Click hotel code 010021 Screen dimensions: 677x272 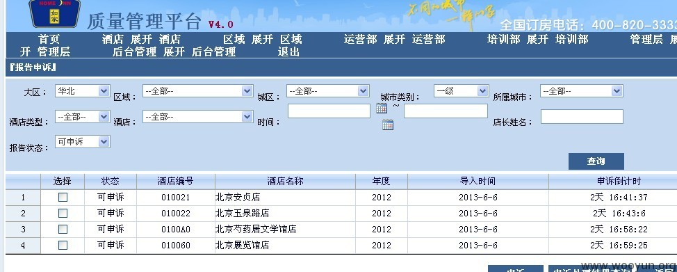pyautogui.click(x=176, y=198)
